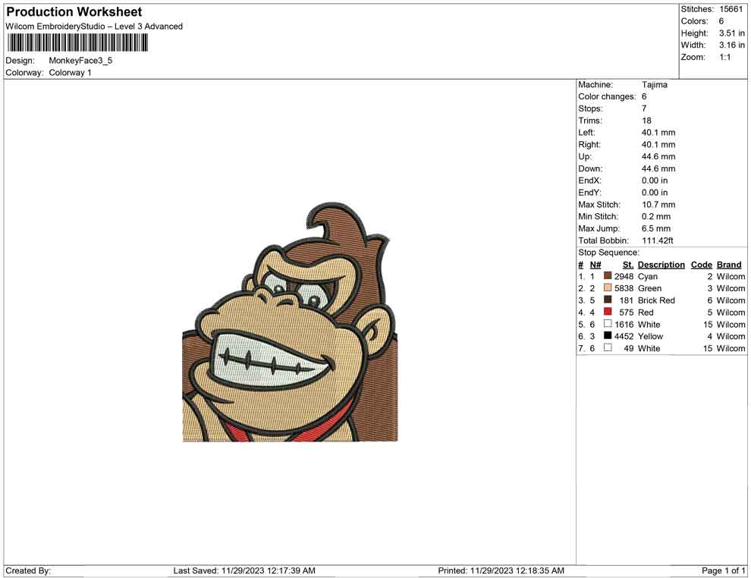Click the width value '3.16 in'
This screenshot has height=578, width=751.
point(732,45)
